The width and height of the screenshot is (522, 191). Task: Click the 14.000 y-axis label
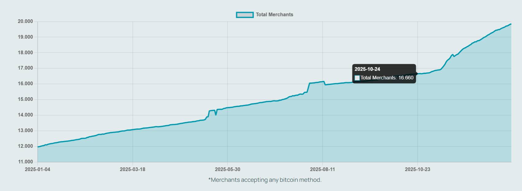(25, 115)
